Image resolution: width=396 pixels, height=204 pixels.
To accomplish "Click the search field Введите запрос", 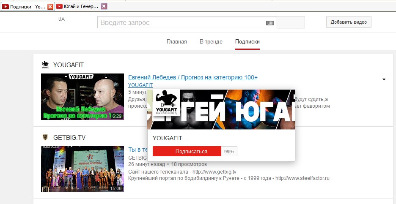I will (180, 23).
